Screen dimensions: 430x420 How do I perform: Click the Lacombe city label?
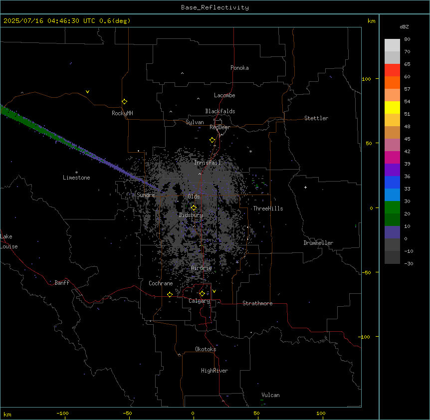coord(224,95)
